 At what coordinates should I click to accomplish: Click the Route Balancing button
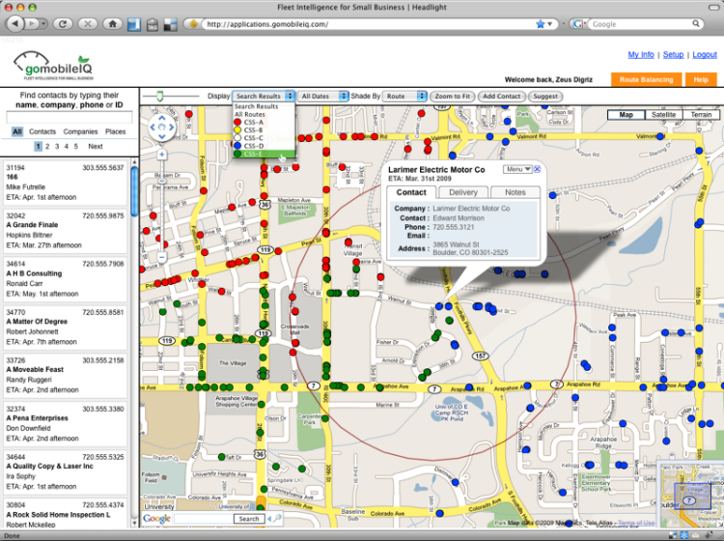click(646, 79)
